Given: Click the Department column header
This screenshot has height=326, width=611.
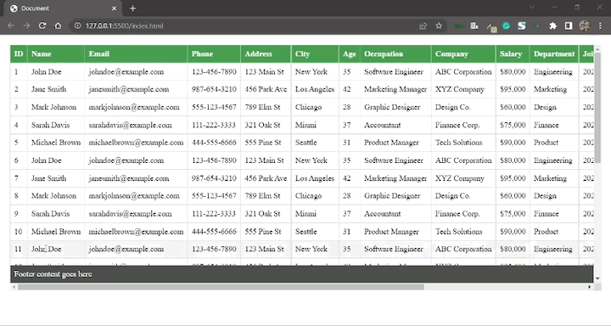Looking at the screenshot, I should 554,53.
